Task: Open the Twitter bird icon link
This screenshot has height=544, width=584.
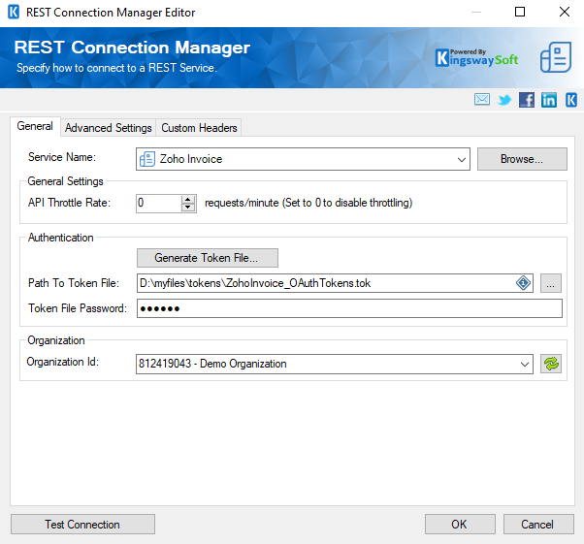Action: point(504,100)
